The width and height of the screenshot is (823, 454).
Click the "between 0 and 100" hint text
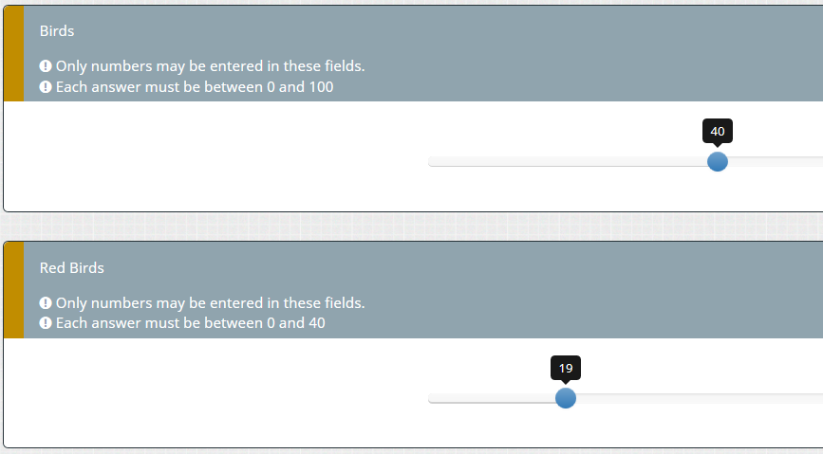point(195,87)
